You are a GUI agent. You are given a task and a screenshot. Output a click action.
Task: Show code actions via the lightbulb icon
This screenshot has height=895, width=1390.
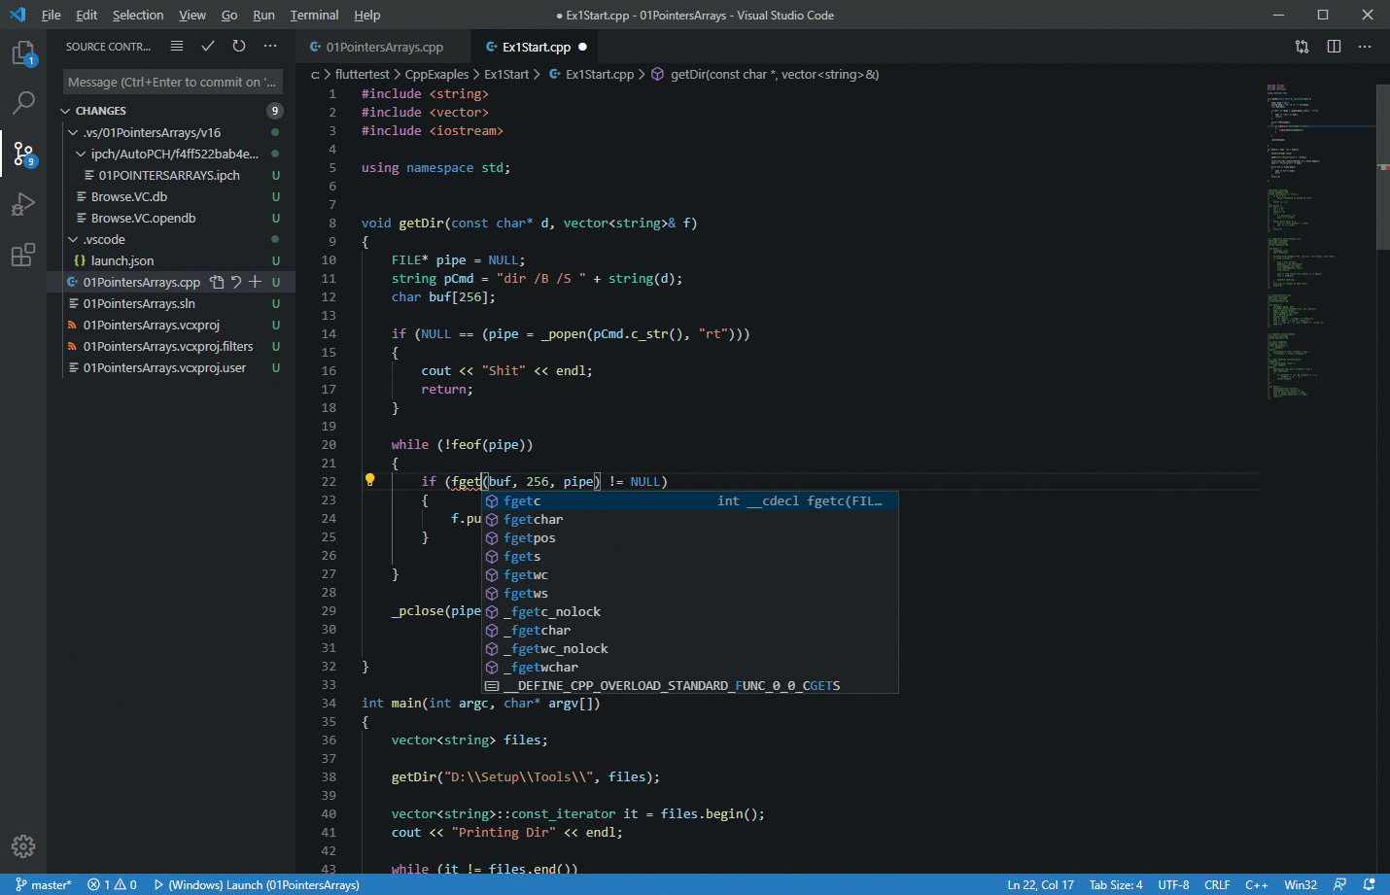(x=369, y=480)
